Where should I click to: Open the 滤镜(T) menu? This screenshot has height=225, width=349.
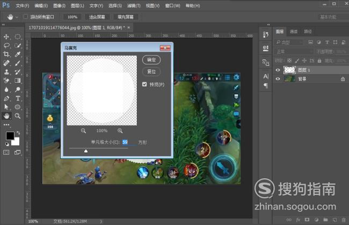pyautogui.click(x=134, y=6)
